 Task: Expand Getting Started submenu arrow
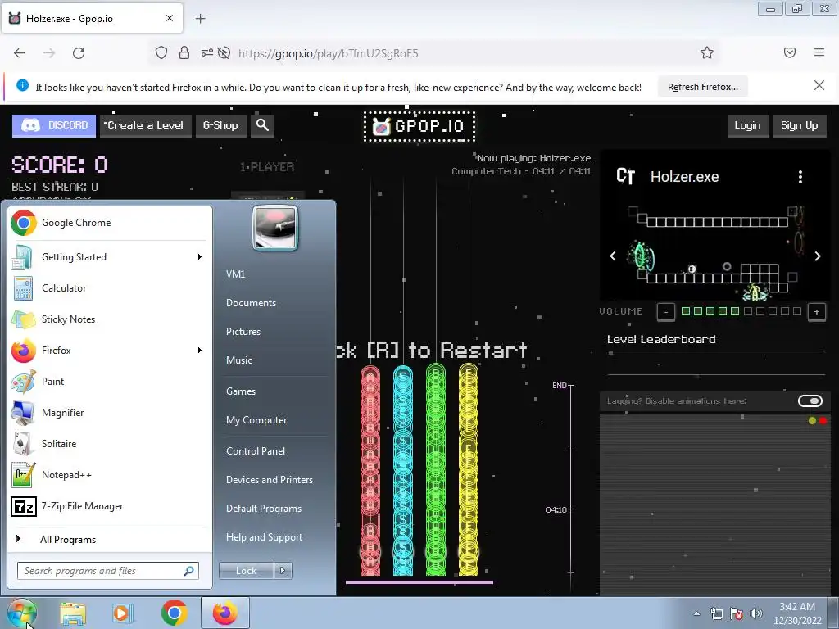click(200, 256)
